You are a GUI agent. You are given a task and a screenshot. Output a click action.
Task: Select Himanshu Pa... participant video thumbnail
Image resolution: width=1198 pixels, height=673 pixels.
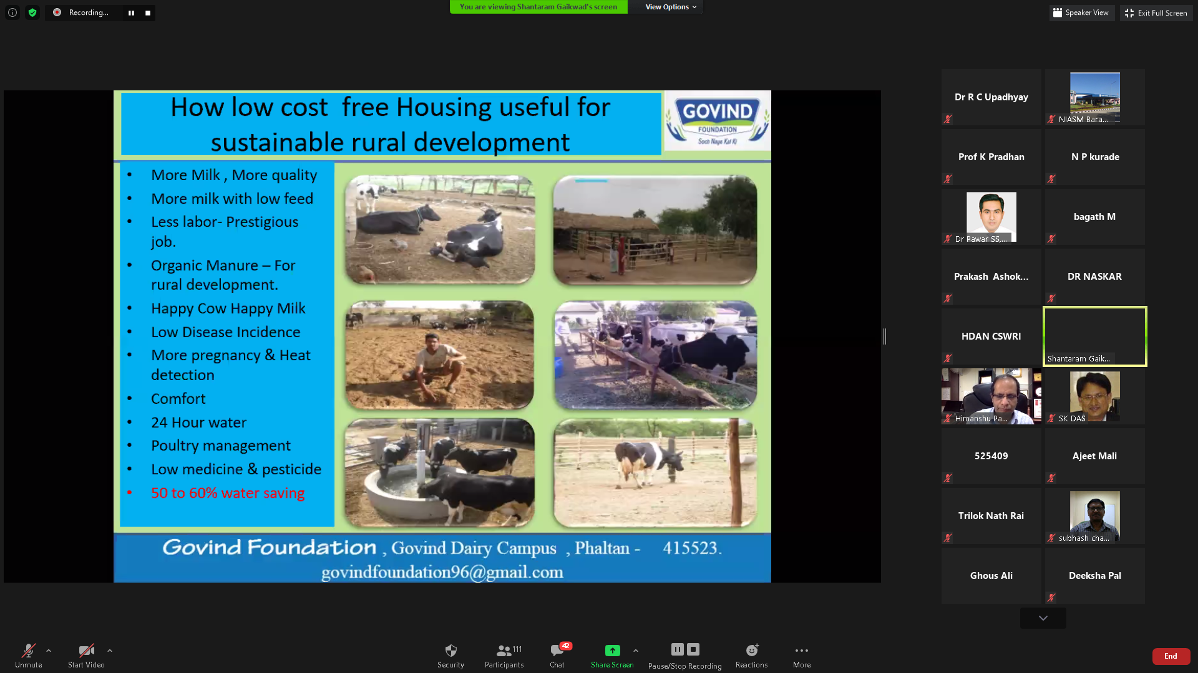click(x=991, y=396)
